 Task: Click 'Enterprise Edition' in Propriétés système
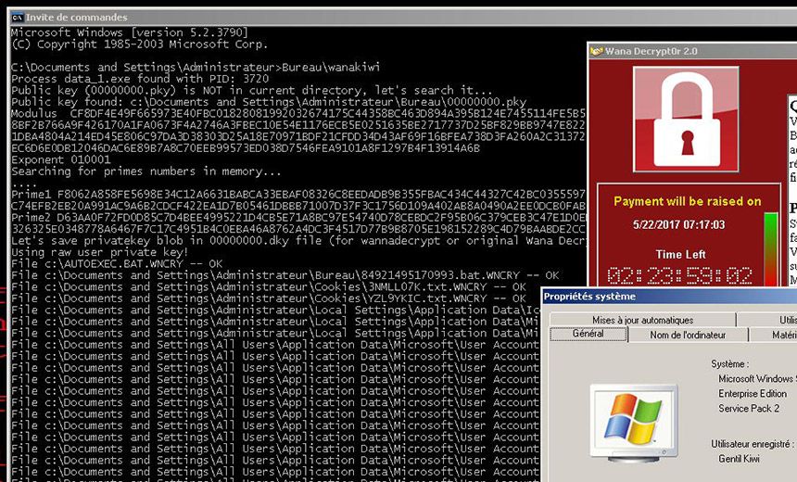[x=753, y=394]
